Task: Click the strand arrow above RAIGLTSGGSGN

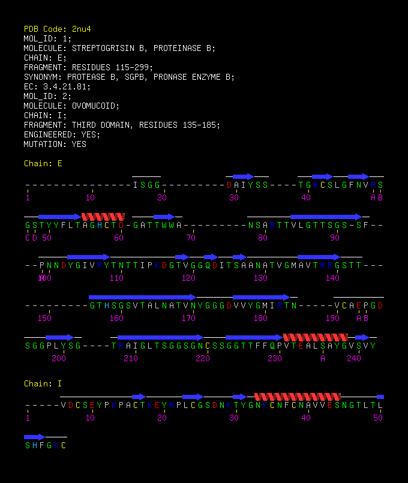Action: (x=160, y=337)
